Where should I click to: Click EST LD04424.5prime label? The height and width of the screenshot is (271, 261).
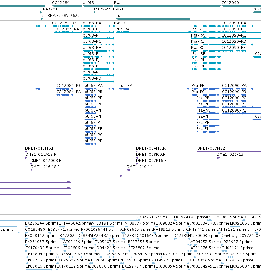coord(110,248)
